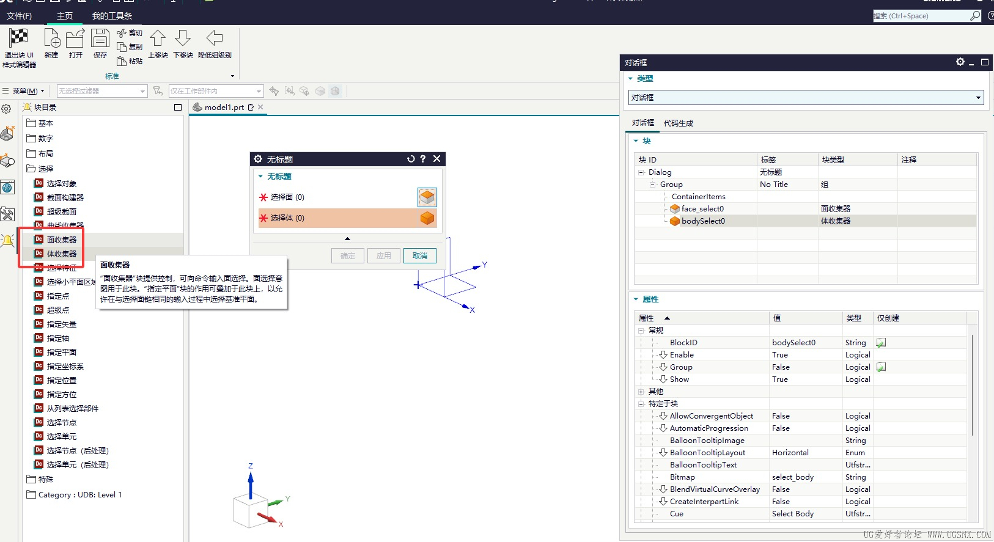Click in the 搜索 (Ctrl+Space) search field
Viewport: 994px width, 542px height.
click(x=921, y=16)
